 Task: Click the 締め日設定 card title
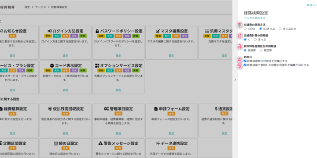click(68, 144)
